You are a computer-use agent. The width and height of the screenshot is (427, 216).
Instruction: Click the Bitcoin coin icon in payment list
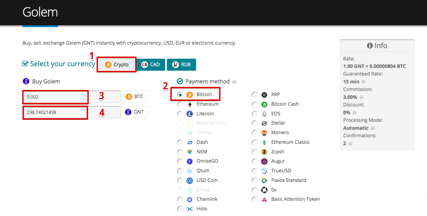[190, 95]
